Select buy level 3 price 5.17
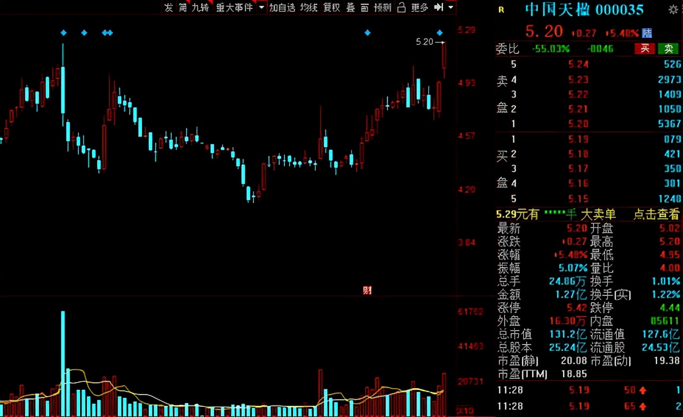Image resolution: width=683 pixels, height=417 pixels. click(578, 169)
